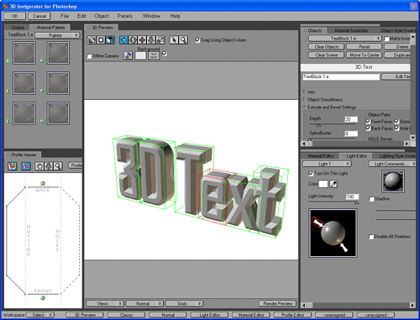Choose the highlighted move tool in 3D Preview
This screenshot has width=420, height=320.
[123, 40]
